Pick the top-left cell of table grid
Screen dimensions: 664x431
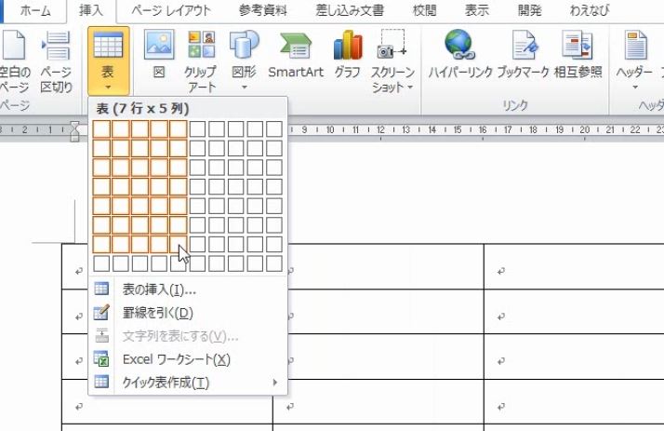(x=101, y=128)
